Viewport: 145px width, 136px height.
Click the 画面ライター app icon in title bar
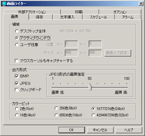click(x=4, y=4)
